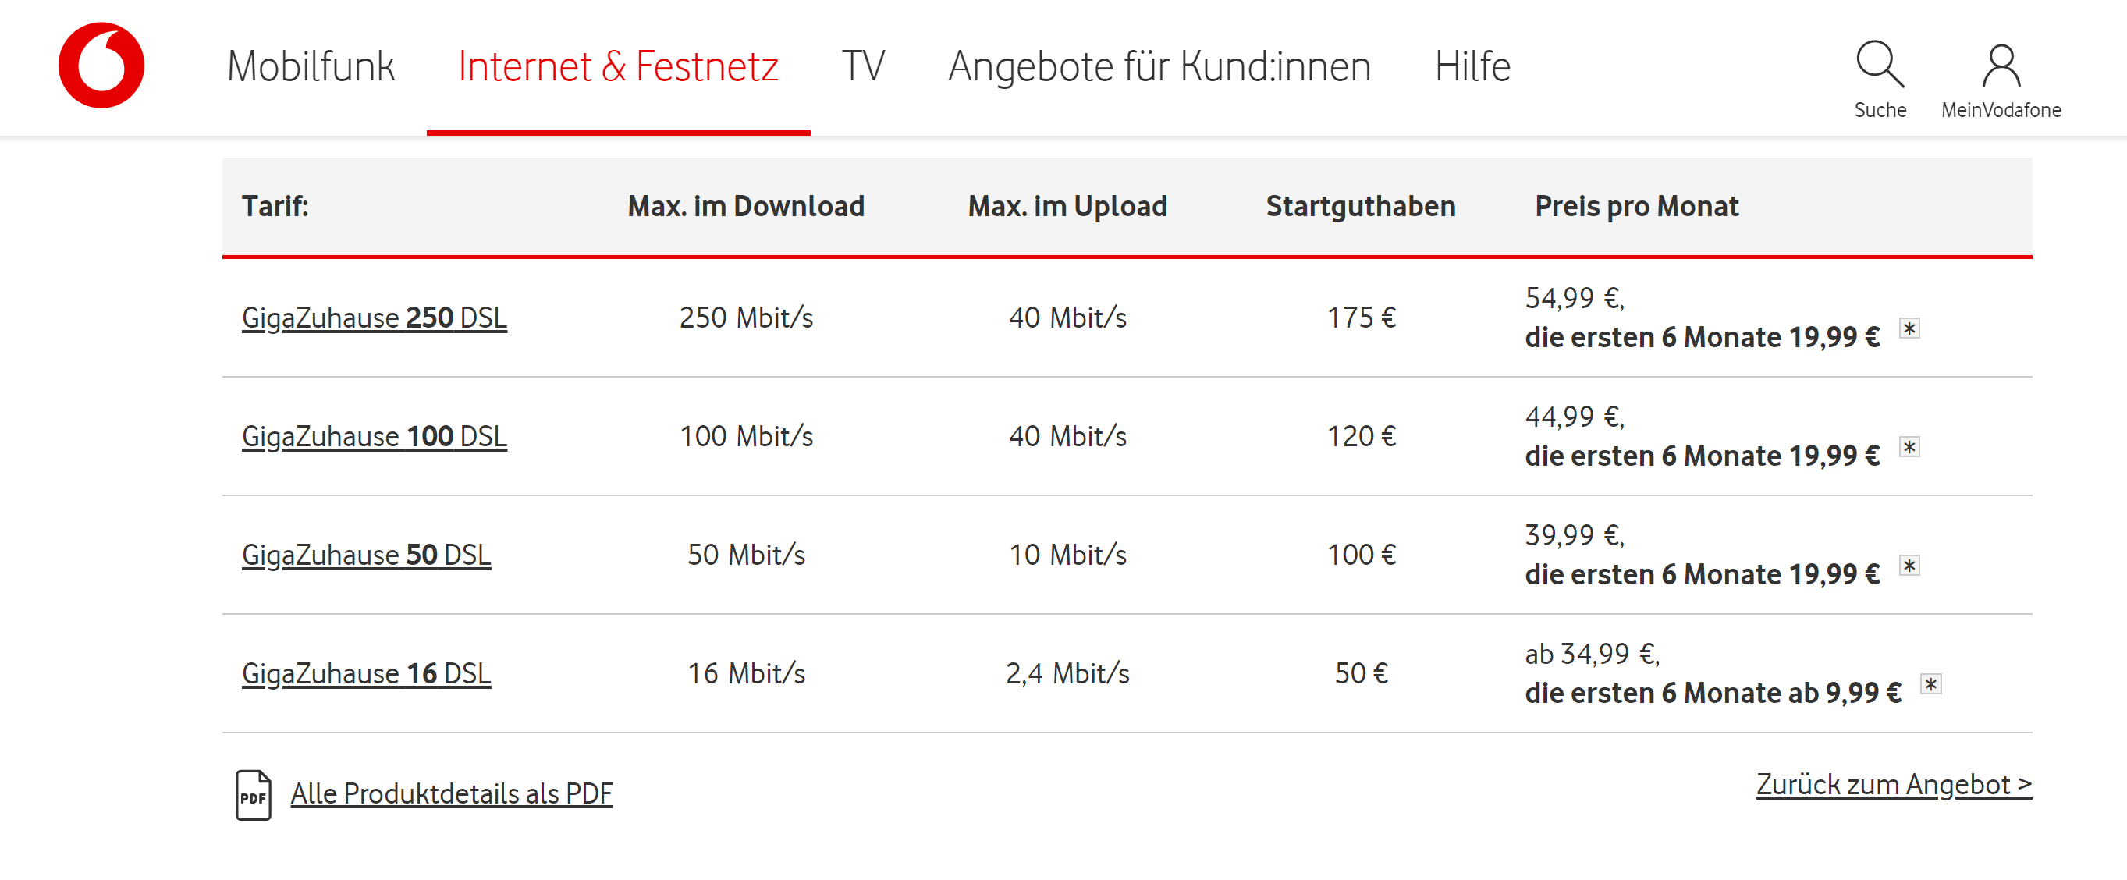This screenshot has width=2127, height=880.
Task: Switch to the Mobilfunk menu
Action: [x=312, y=66]
